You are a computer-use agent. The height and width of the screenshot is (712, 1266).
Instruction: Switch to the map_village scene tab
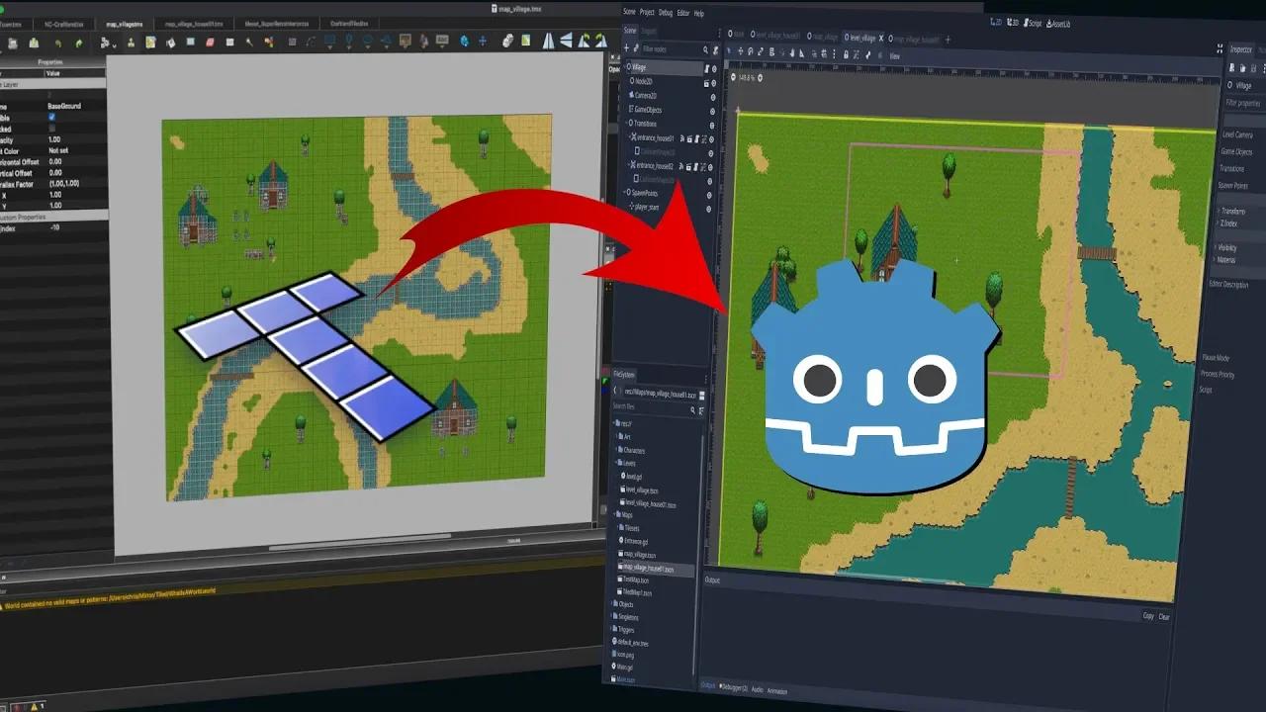click(x=825, y=38)
